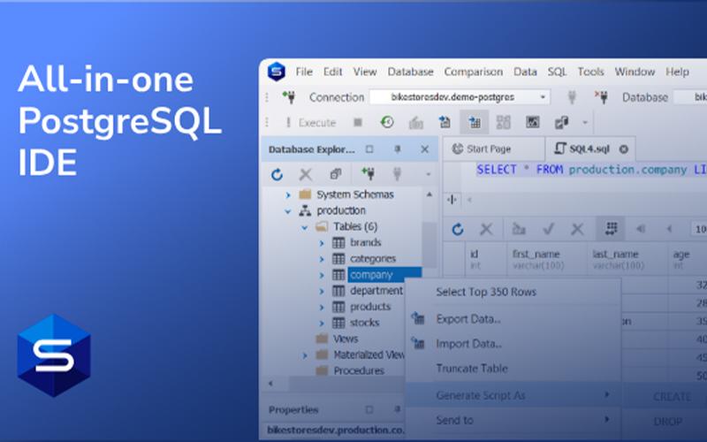Open the Database Explorer toolbar options arrow
Image resolution: width=707 pixels, height=442 pixels.
tap(428, 174)
